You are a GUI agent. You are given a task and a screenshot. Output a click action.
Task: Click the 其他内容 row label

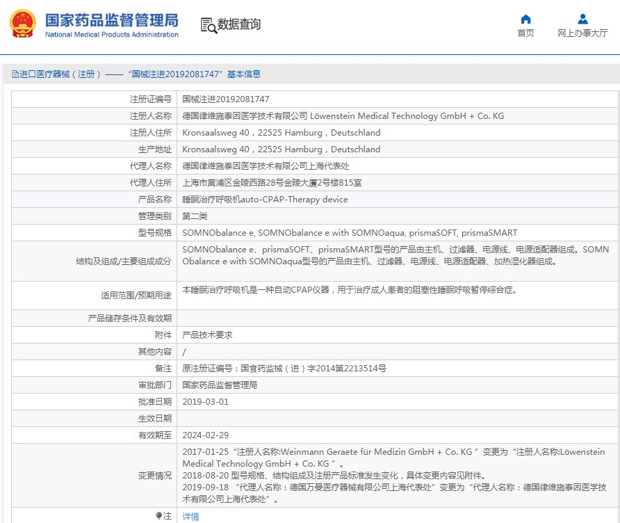(155, 352)
